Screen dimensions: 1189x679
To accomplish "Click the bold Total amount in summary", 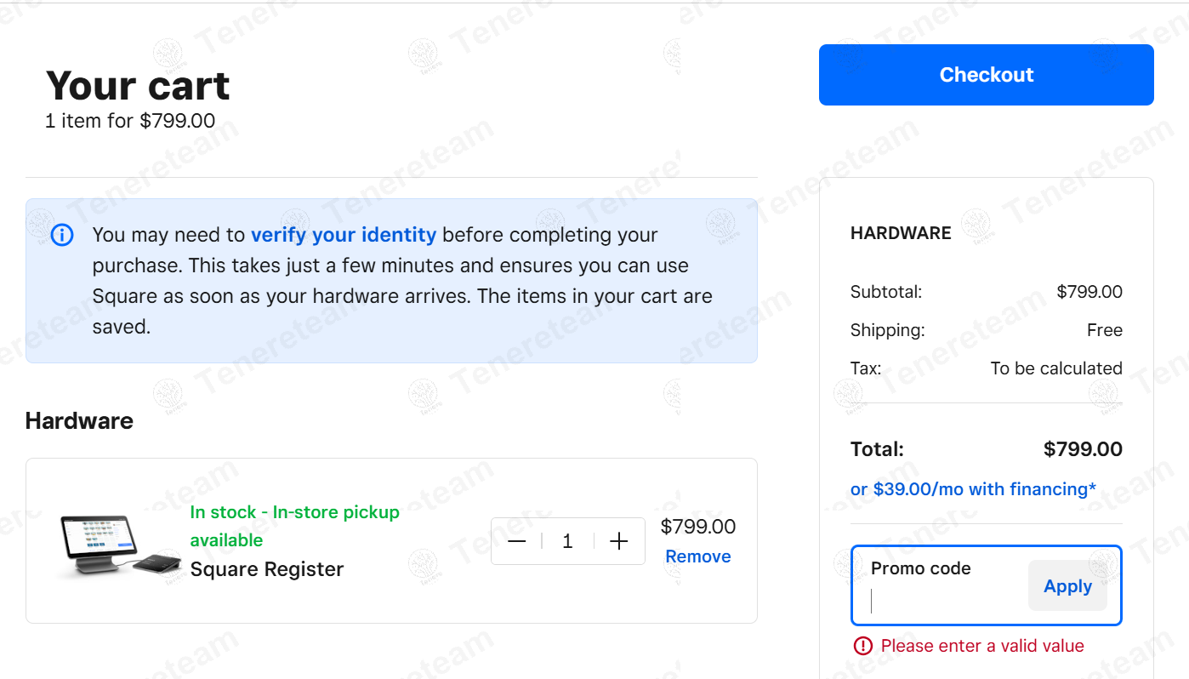I will 1083,449.
